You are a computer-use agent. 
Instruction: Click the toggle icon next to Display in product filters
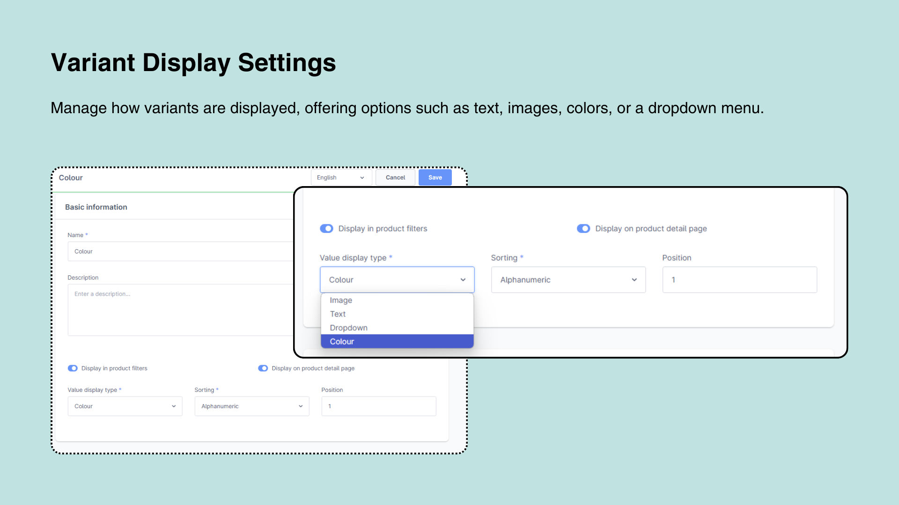point(326,228)
